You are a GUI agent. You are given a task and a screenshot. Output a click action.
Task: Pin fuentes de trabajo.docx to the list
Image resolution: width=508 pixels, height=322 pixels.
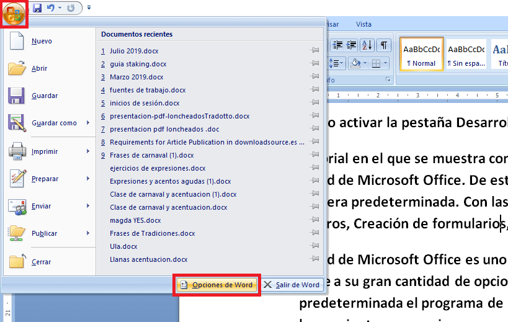click(314, 89)
